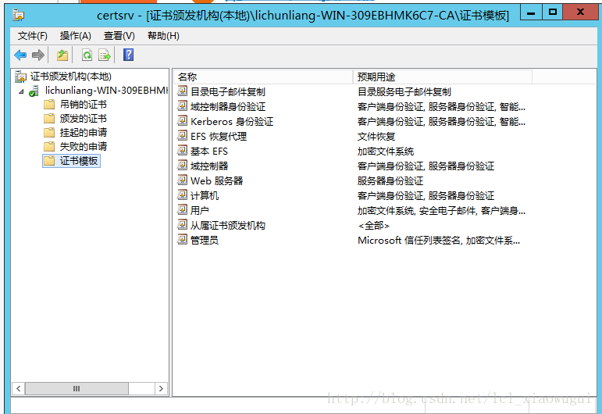
Task: Click template icon for 计算机
Action: click(182, 195)
